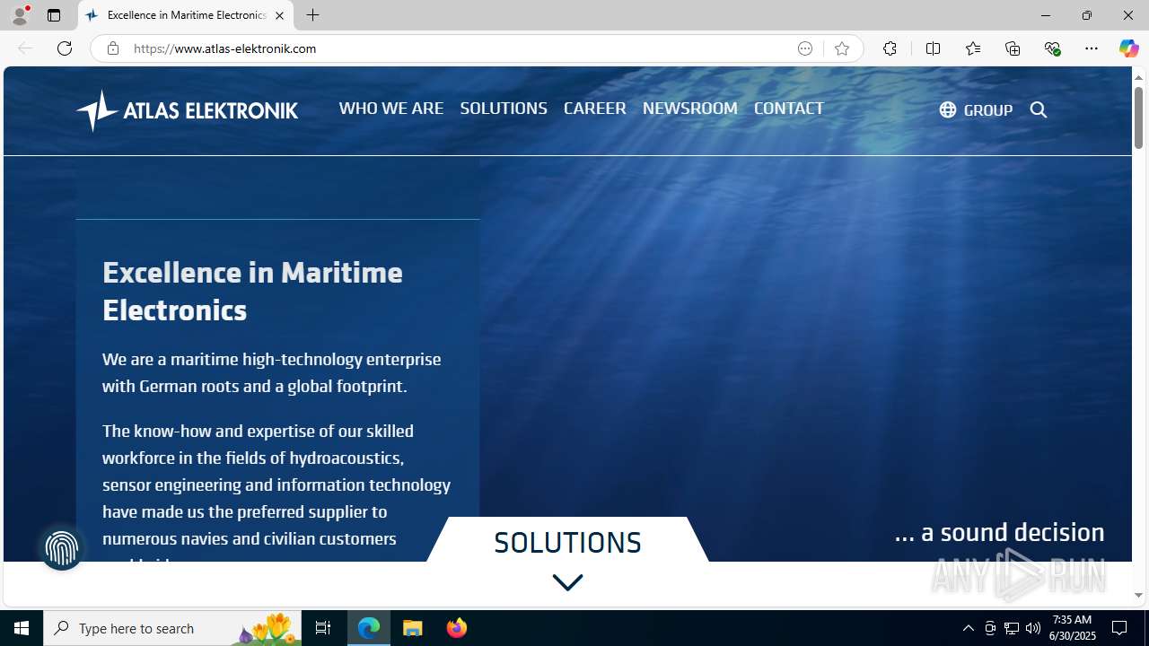Click Microsoft Edge taskbar icon
The width and height of the screenshot is (1149, 646).
coord(369,628)
